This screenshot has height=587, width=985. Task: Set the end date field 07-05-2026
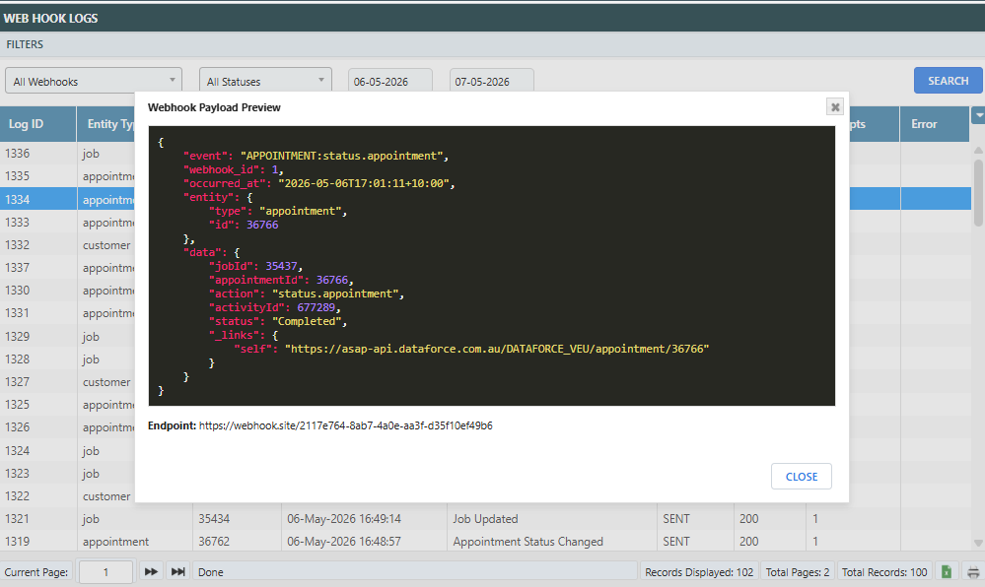492,82
